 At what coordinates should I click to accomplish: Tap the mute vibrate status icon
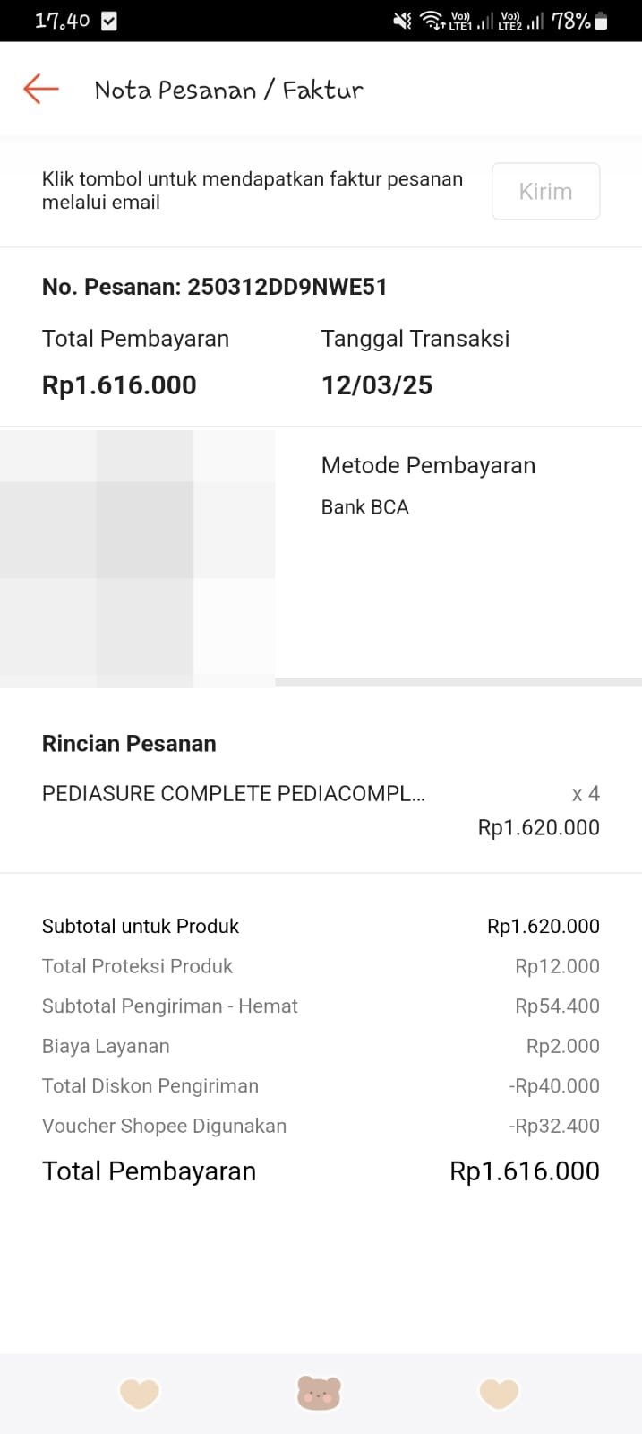tap(403, 21)
